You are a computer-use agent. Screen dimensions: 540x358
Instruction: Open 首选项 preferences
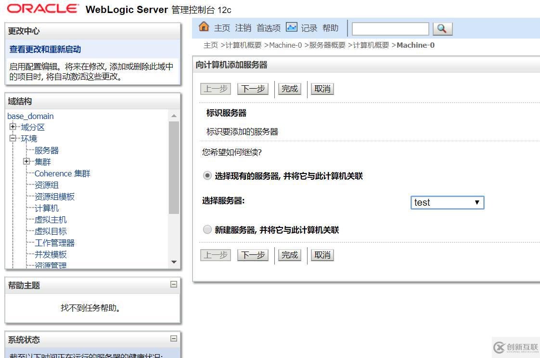269,28
